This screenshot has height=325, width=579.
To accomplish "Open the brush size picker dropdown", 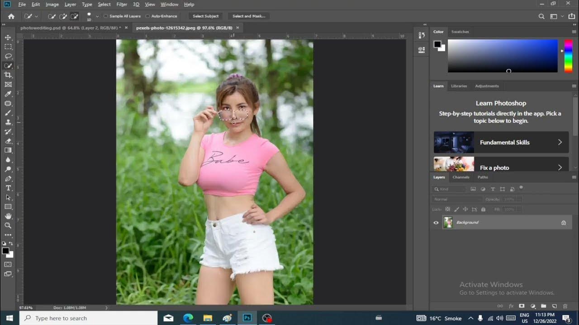I will point(97,16).
